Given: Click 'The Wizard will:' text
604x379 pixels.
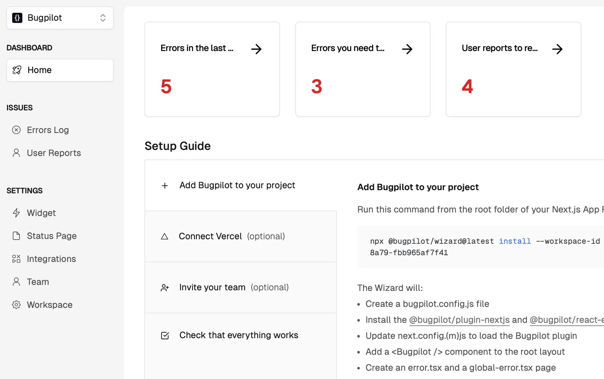Looking at the screenshot, I should click(x=390, y=288).
